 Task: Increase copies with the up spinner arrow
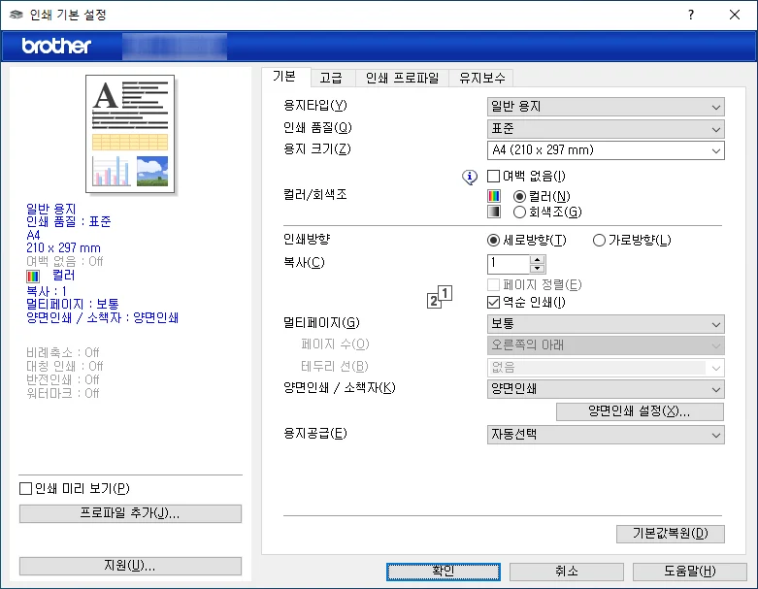click(x=537, y=260)
